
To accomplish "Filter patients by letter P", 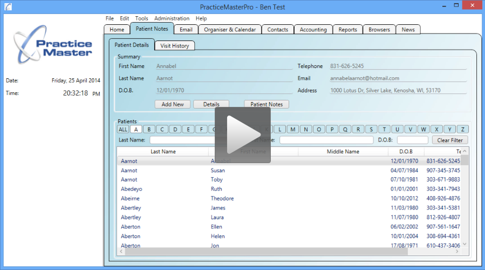I will pos(332,130).
